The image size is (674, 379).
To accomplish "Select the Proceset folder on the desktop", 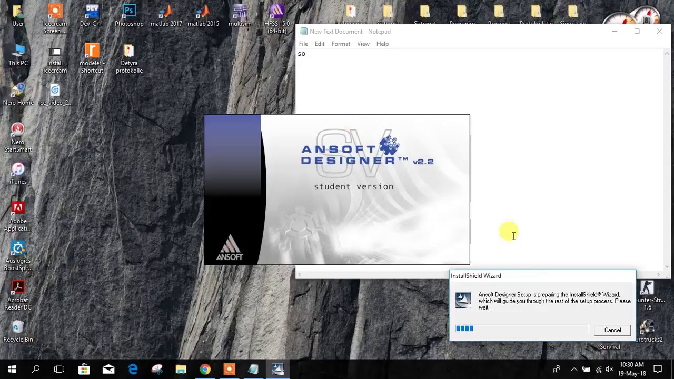I will [499, 16].
